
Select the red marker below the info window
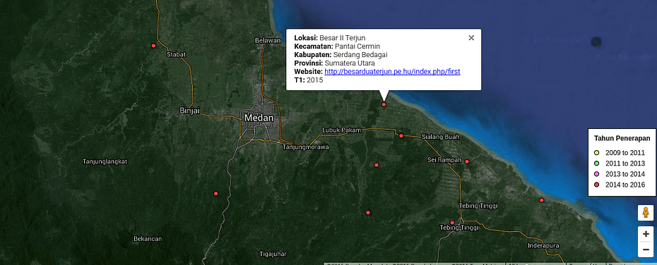tap(384, 104)
